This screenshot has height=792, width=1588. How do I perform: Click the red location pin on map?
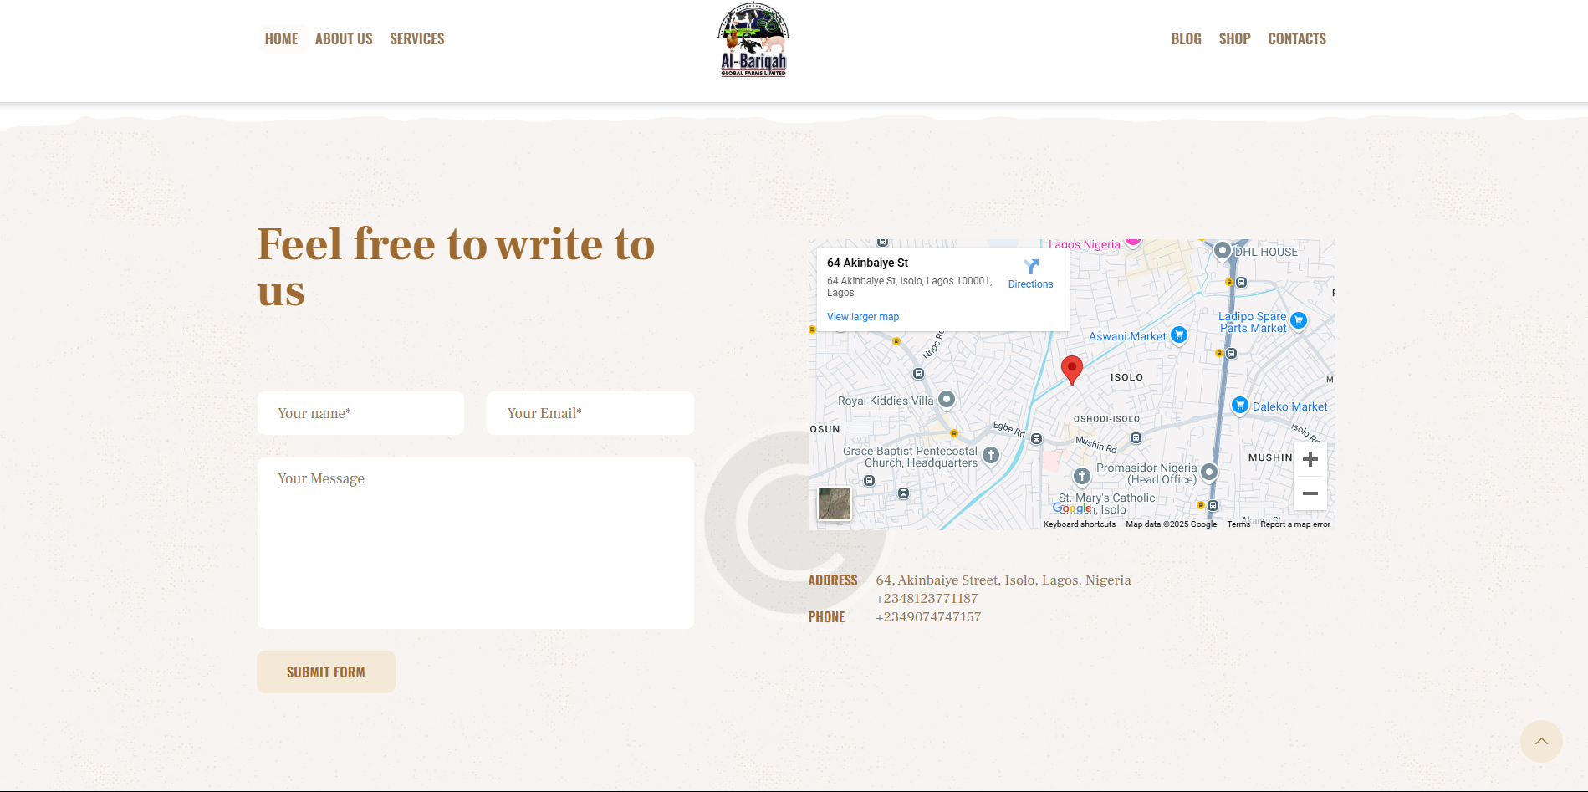click(1071, 369)
